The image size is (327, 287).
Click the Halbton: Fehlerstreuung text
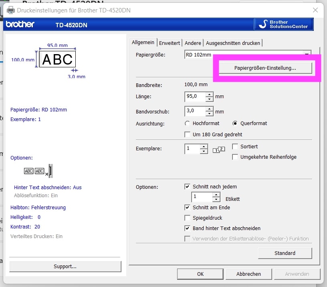pos(38,208)
